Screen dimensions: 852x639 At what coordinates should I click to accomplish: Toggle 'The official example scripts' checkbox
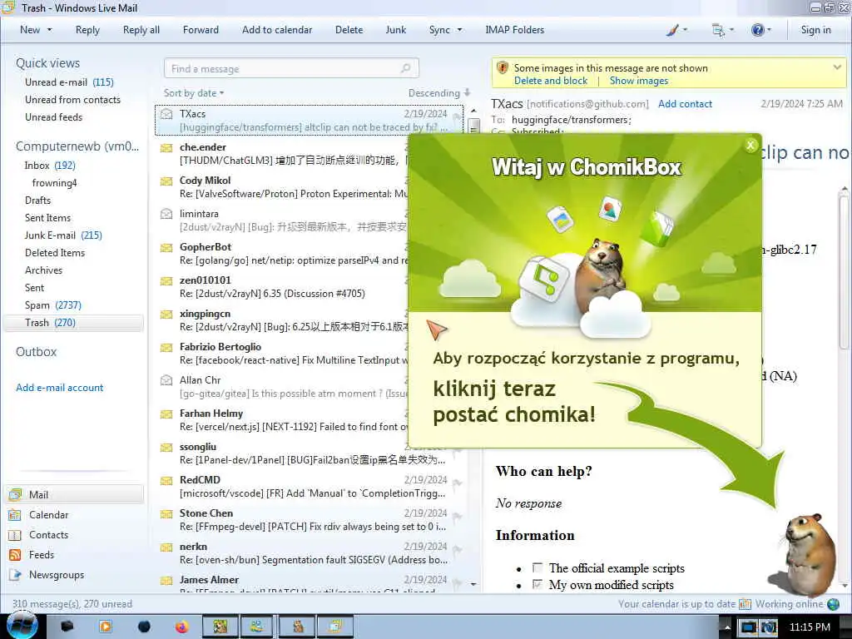tap(537, 567)
